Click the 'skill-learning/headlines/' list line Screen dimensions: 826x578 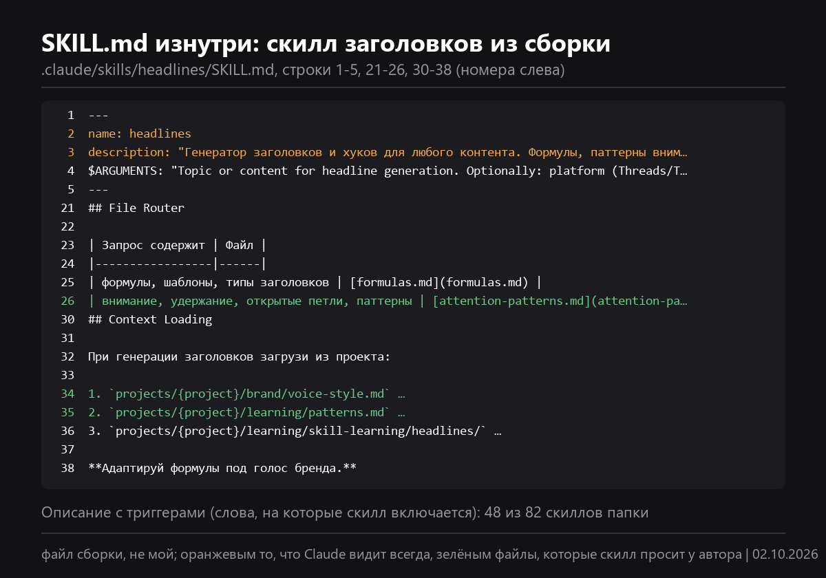click(x=295, y=431)
